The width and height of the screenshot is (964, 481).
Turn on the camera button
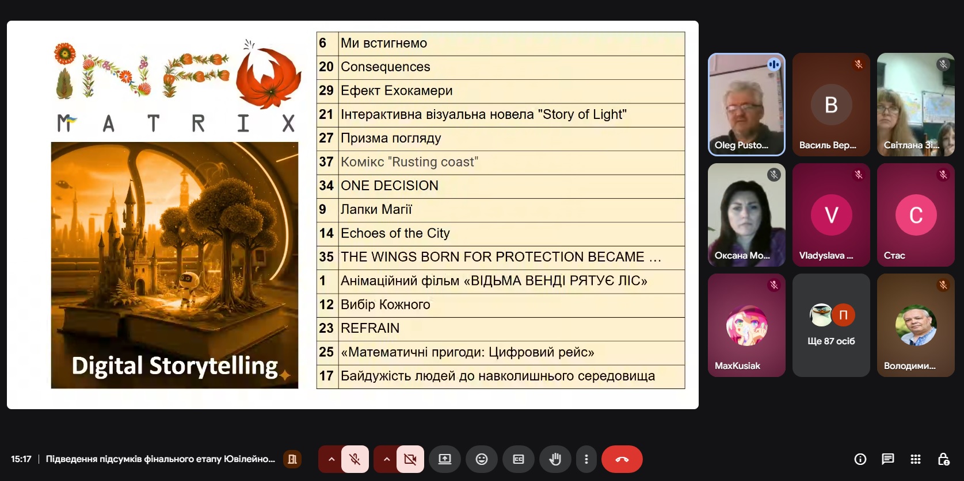(x=410, y=459)
